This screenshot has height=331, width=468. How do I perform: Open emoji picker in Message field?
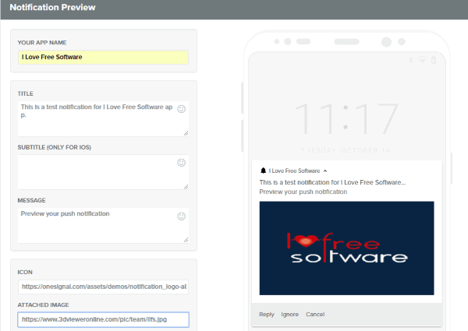[x=182, y=216]
